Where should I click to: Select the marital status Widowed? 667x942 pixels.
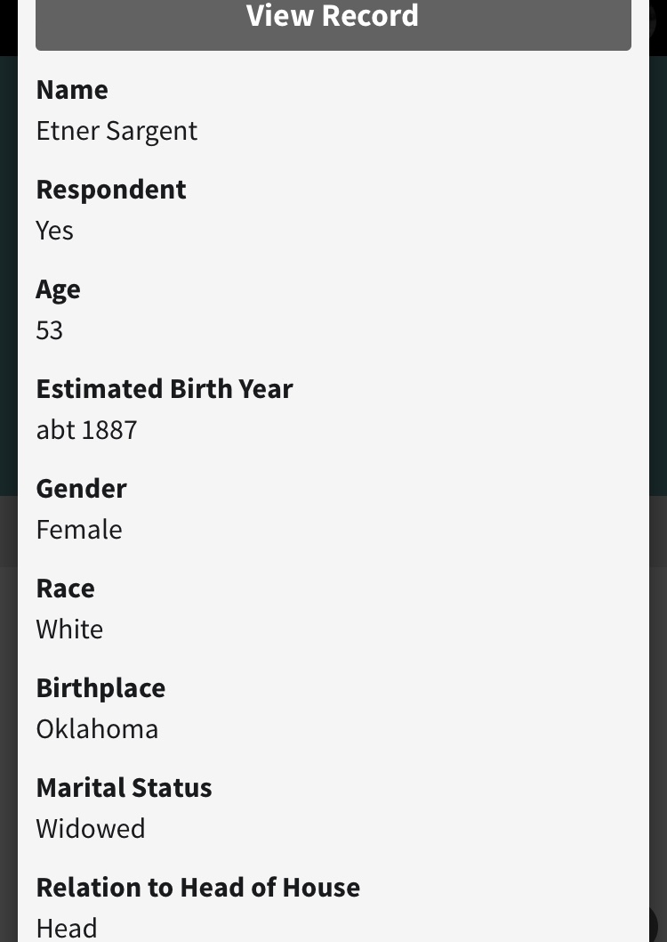pyautogui.click(x=90, y=829)
